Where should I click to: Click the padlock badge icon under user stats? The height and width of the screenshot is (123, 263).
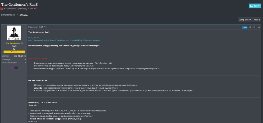(x=16, y=68)
